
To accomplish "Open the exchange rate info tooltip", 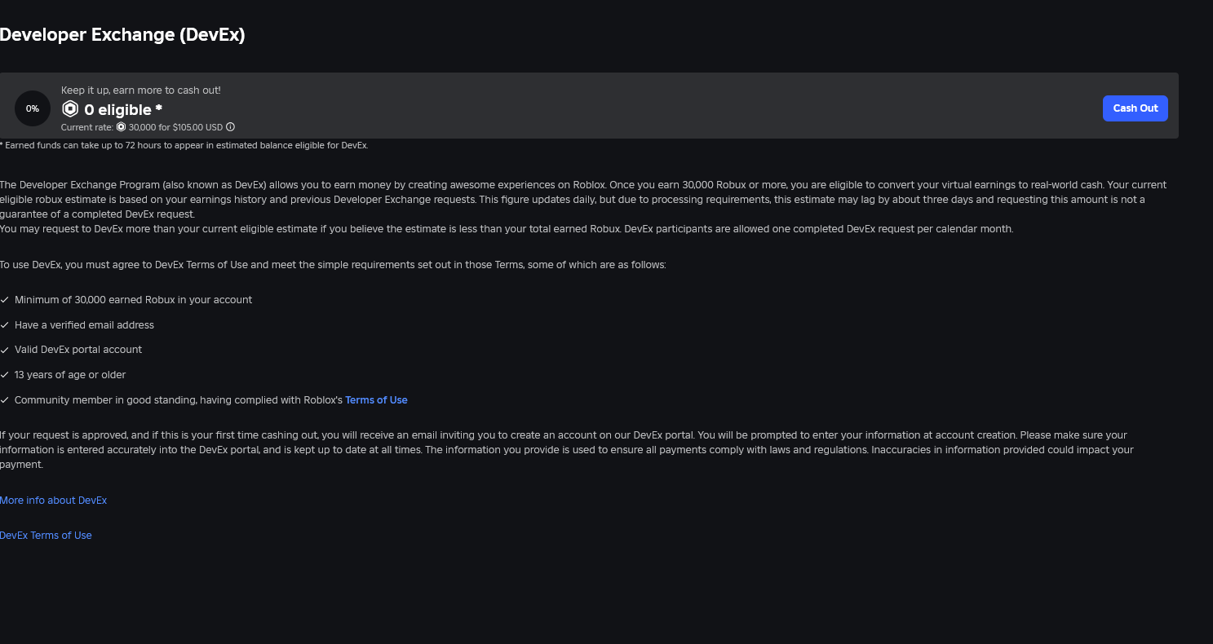I will [230, 127].
